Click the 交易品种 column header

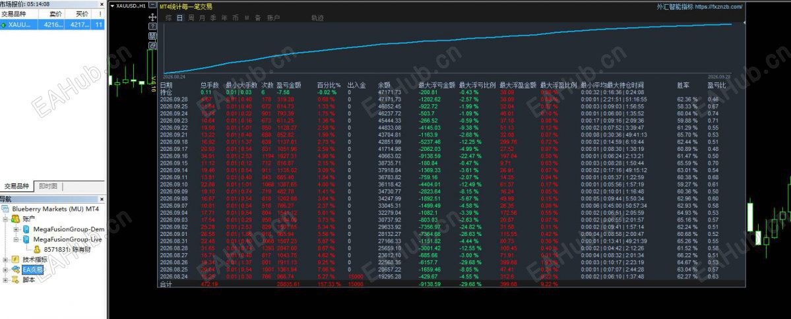[x=19, y=14]
